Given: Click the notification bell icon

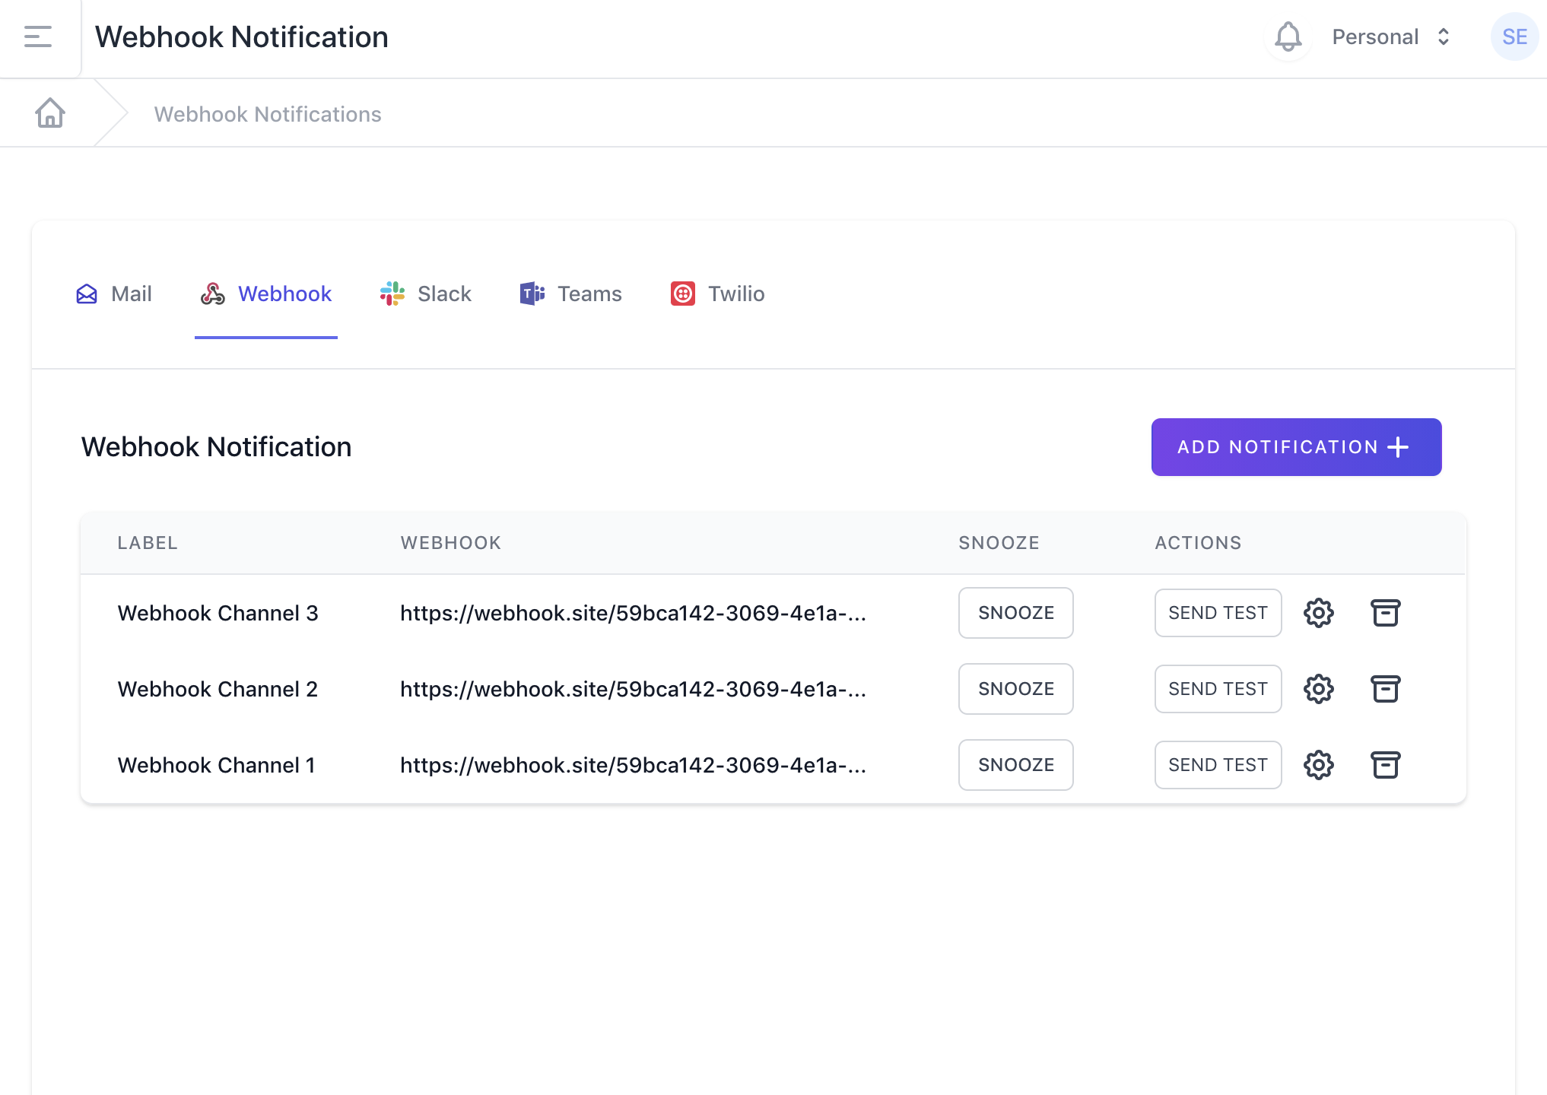Looking at the screenshot, I should 1288,36.
